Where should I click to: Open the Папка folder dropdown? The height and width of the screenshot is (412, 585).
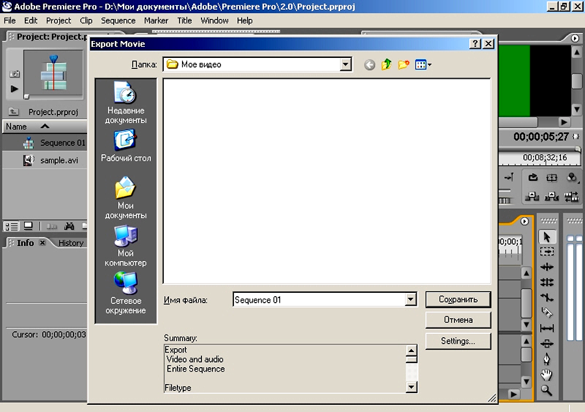pyautogui.click(x=346, y=64)
